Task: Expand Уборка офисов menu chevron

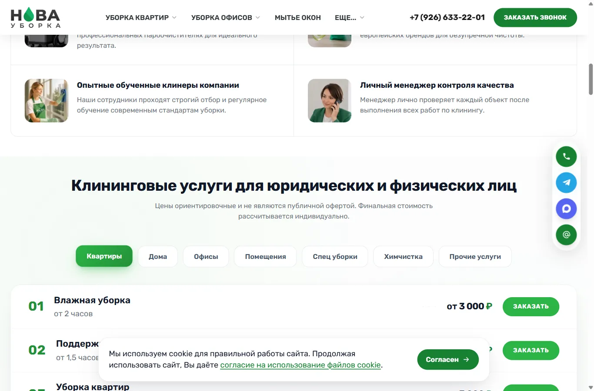Action: (x=258, y=17)
